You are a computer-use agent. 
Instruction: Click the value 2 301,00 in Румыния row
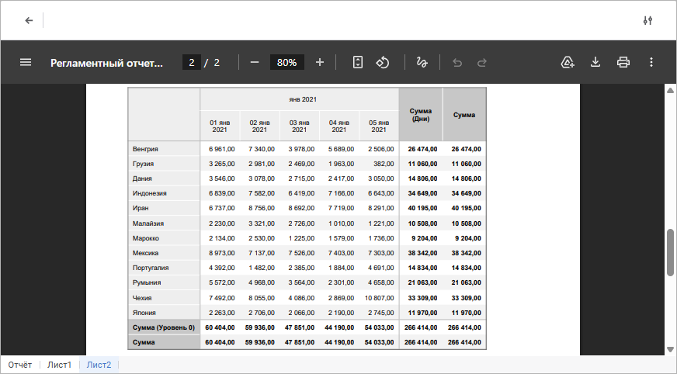(x=341, y=282)
